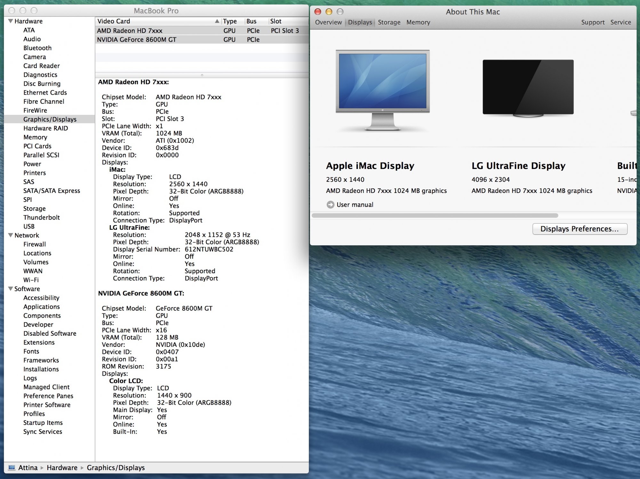Click the zoom button of About This Mac

click(x=340, y=12)
